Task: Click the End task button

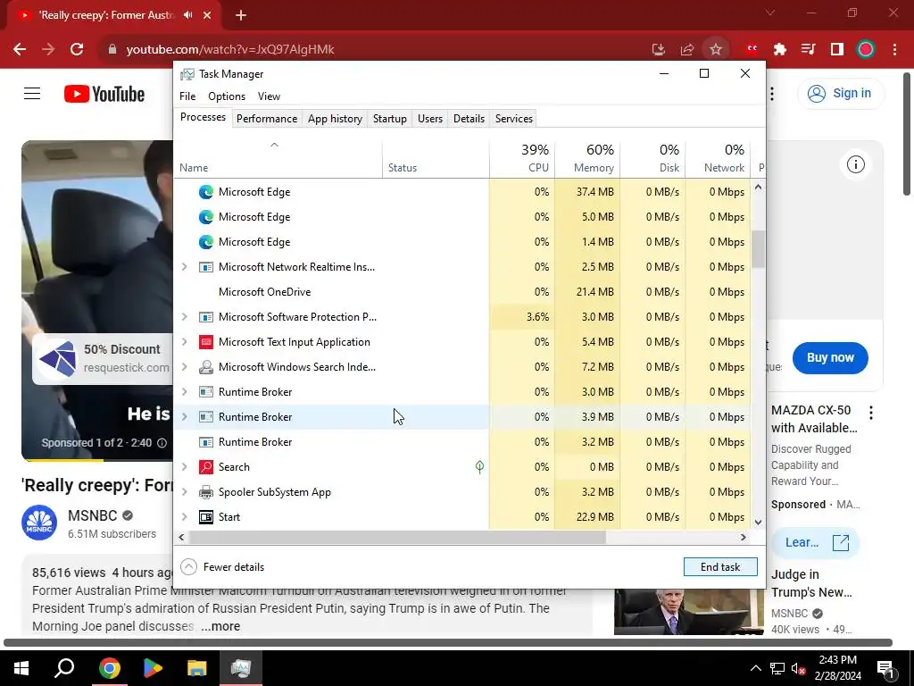Action: [x=720, y=567]
